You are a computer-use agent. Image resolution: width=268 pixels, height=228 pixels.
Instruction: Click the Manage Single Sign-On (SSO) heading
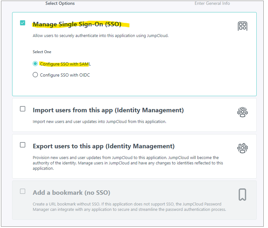coord(78,24)
